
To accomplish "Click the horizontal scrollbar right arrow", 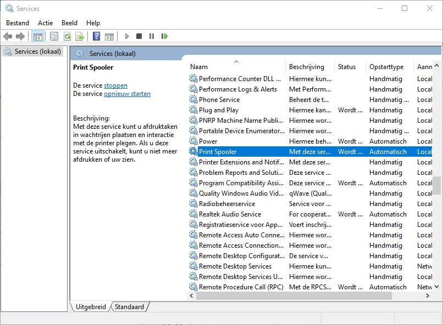I will [428, 296].
